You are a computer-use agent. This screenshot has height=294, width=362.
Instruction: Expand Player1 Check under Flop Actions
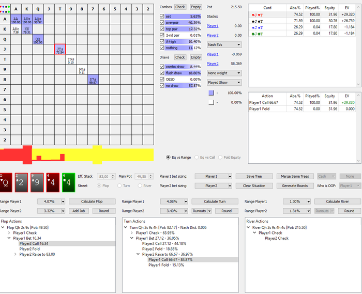pos(9,233)
